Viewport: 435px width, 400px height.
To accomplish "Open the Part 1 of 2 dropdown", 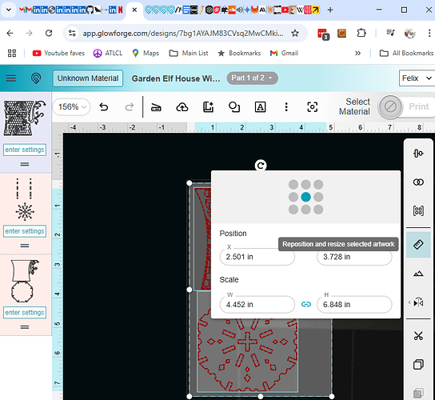I will [252, 78].
